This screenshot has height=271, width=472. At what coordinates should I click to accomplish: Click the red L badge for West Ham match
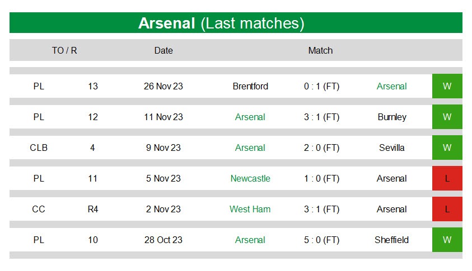[447, 209]
